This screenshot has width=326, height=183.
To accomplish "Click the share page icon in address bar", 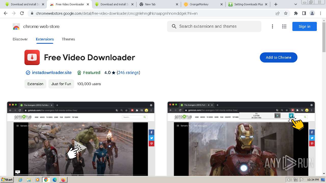I will 278,13.
